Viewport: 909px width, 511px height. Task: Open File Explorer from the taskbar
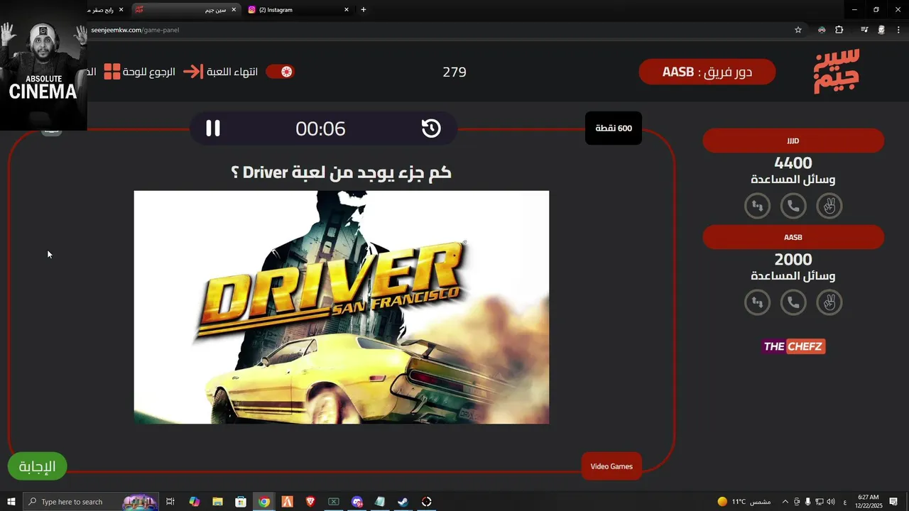[217, 502]
